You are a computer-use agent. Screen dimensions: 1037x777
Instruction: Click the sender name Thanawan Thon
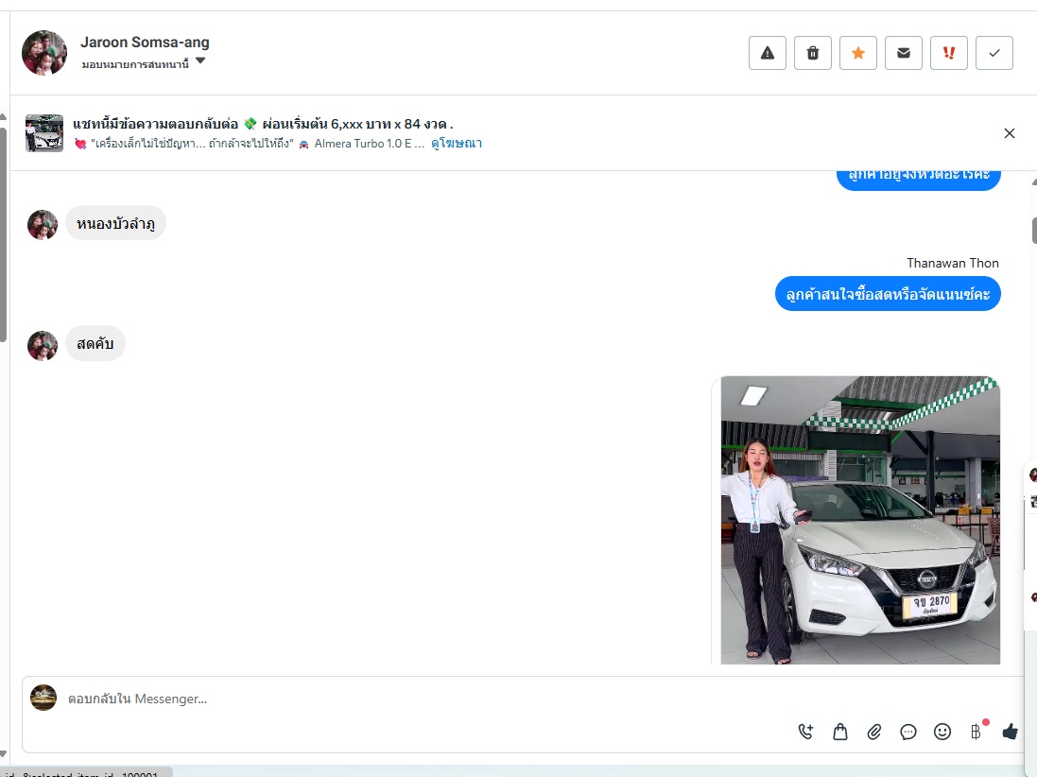coord(952,263)
